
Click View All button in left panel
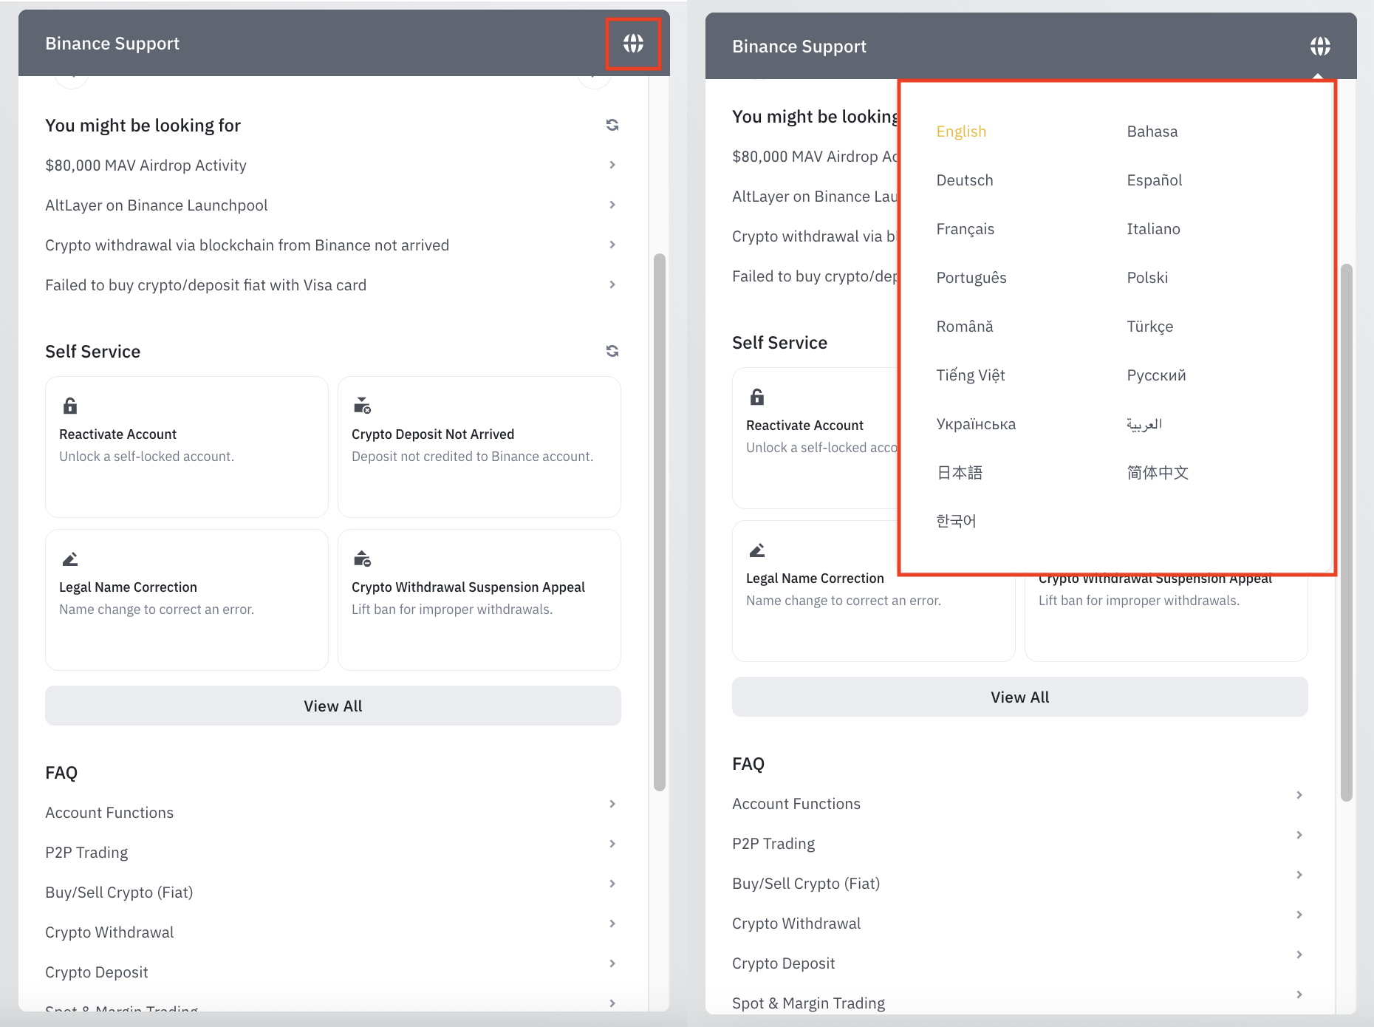click(x=333, y=706)
